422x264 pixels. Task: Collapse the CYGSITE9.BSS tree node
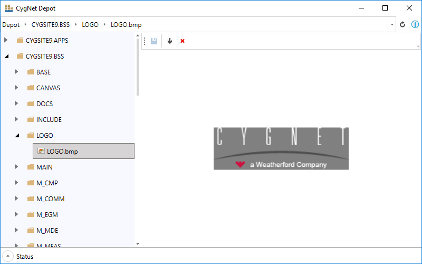click(x=7, y=56)
